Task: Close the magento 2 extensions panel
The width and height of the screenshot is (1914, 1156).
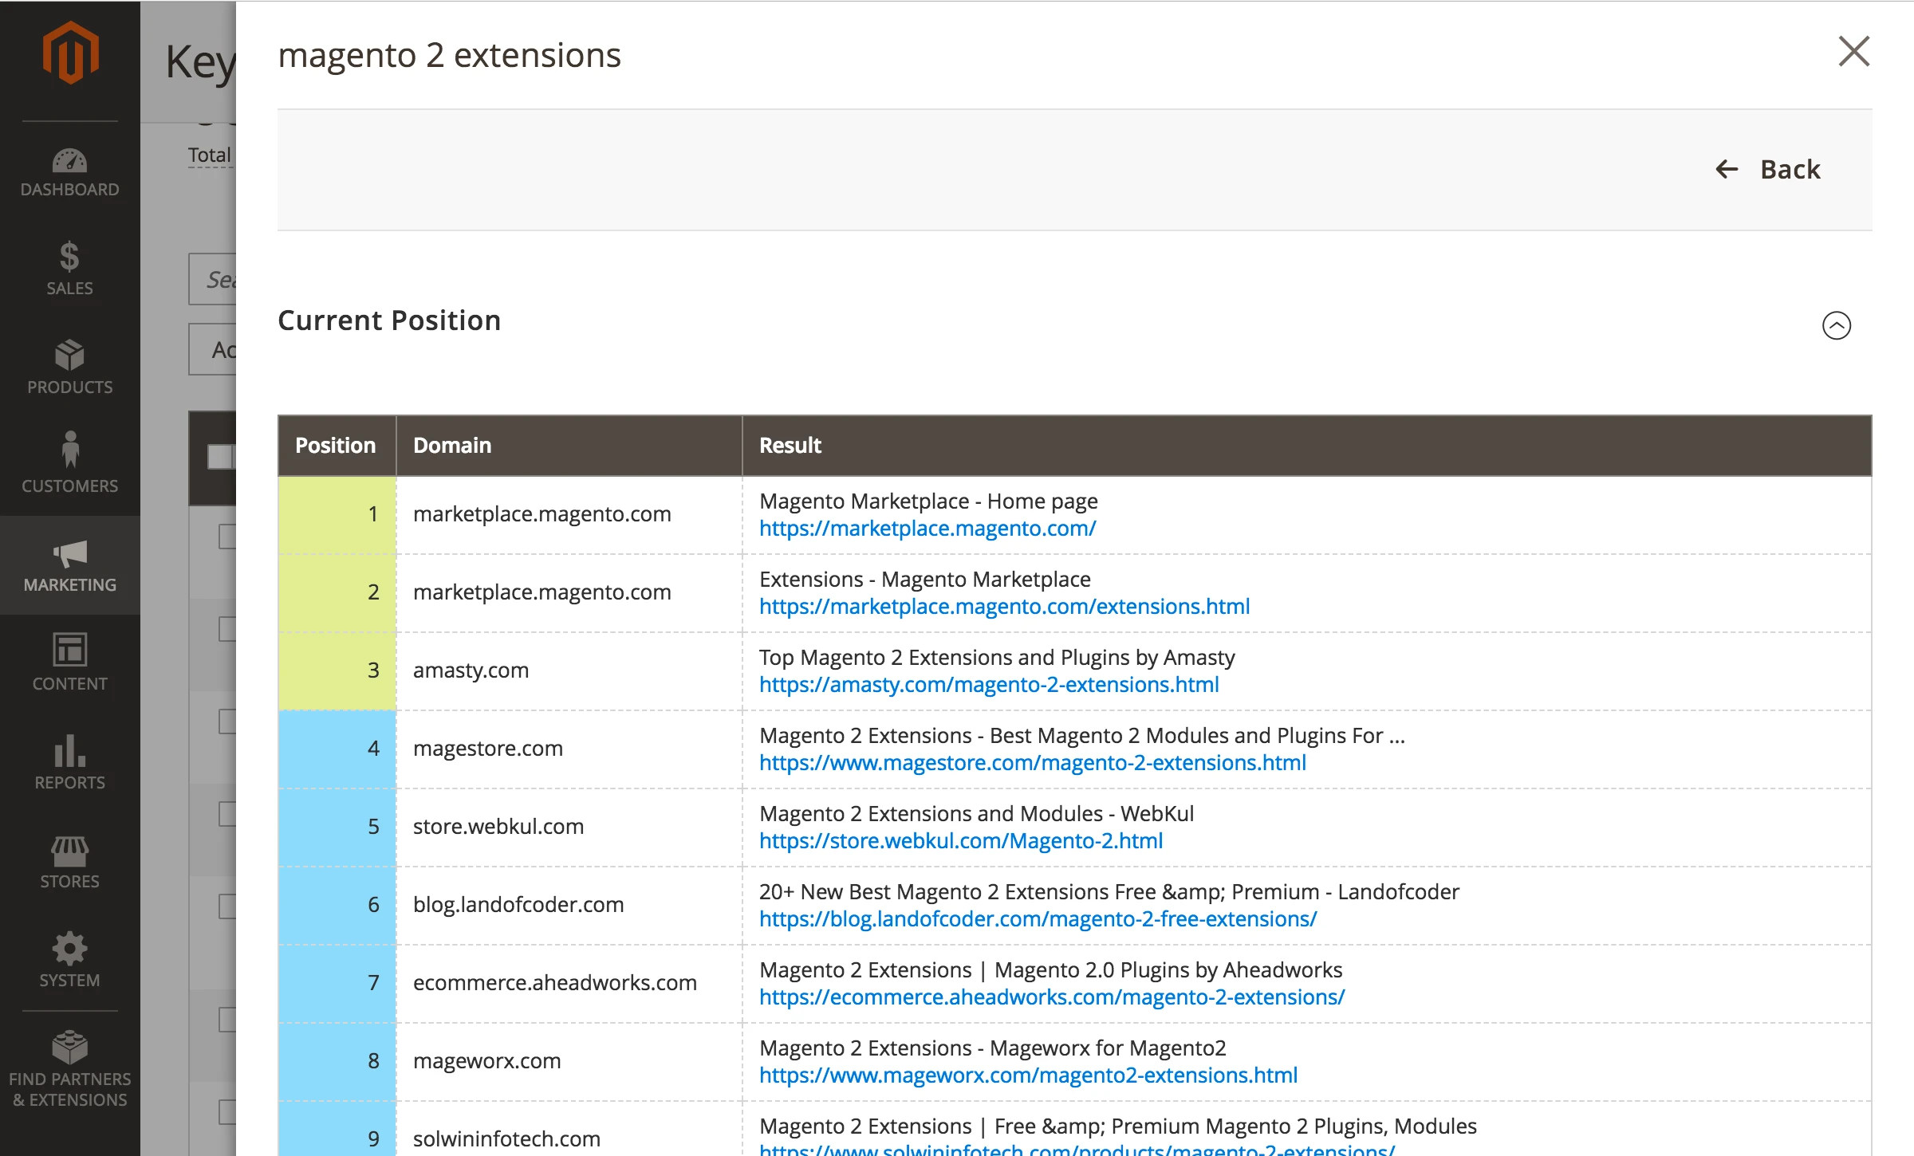Action: (1853, 52)
